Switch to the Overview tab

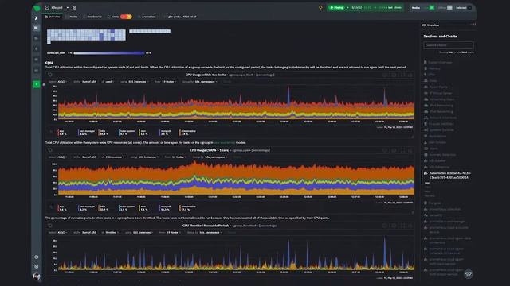click(x=53, y=17)
